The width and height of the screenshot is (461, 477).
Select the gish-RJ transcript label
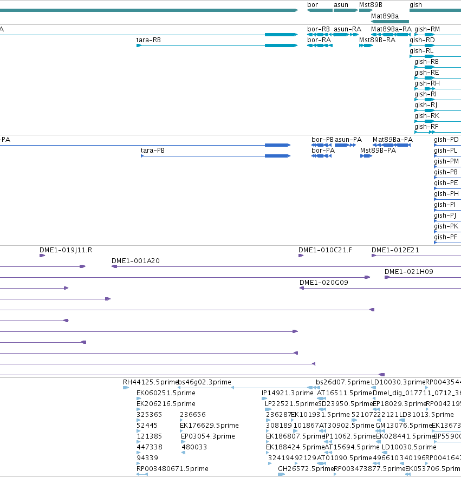pos(426,105)
